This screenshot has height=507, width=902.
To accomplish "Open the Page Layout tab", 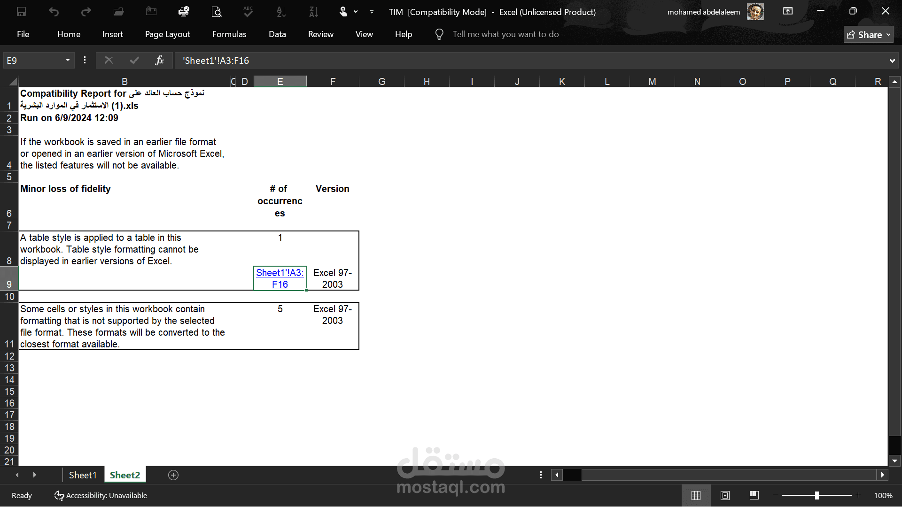I will [x=168, y=34].
